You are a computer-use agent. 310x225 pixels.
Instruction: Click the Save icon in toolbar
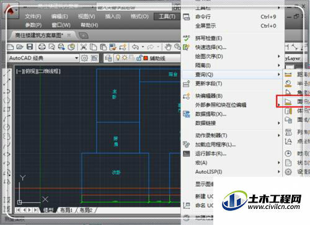click(30, 47)
